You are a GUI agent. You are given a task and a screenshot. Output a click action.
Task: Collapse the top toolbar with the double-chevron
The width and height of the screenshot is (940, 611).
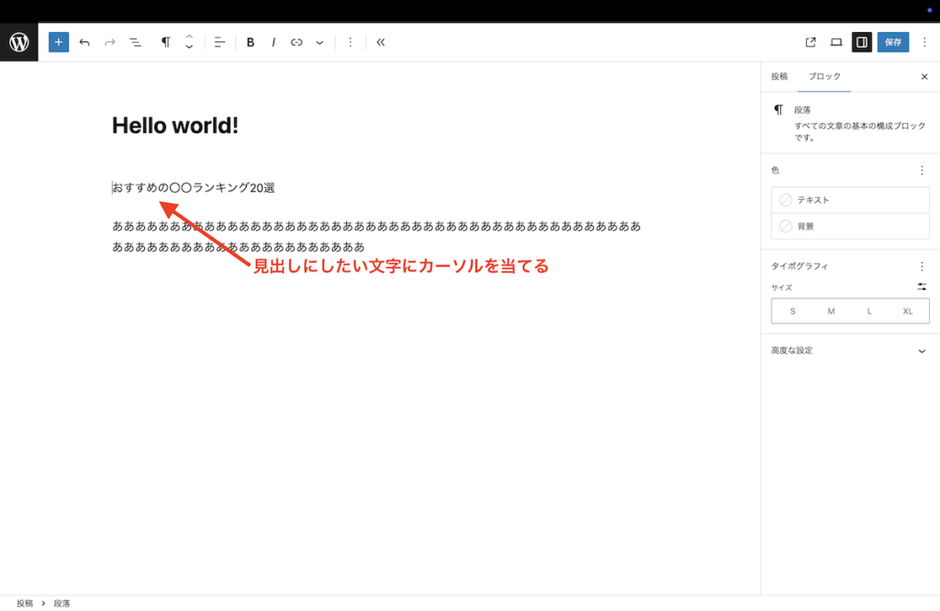(380, 41)
